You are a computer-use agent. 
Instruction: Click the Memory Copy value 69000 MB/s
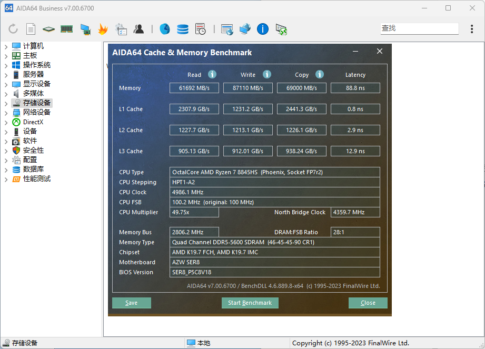tap(302, 88)
